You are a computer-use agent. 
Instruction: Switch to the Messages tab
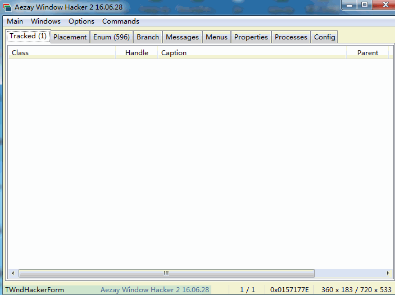point(182,37)
